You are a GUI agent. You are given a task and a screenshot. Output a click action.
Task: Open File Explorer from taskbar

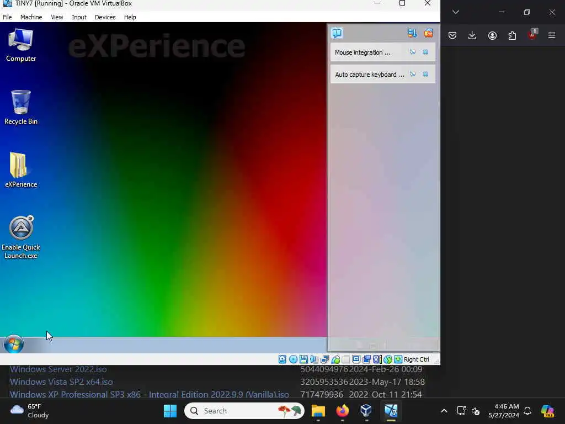click(318, 411)
